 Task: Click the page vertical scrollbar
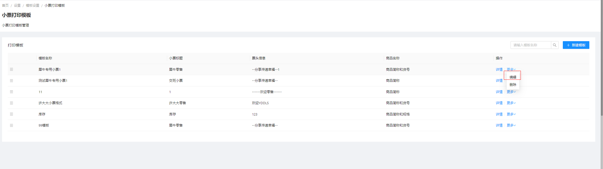pyautogui.click(x=602, y=58)
